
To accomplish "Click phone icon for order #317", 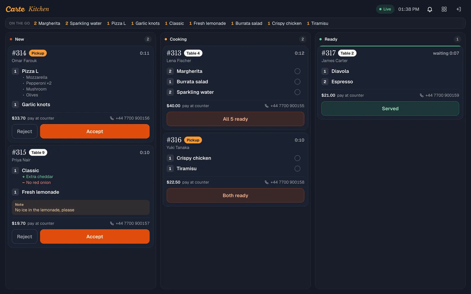I will tap(422, 95).
